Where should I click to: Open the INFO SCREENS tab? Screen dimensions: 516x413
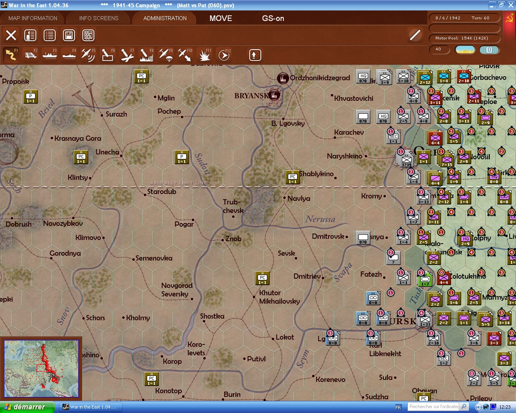(99, 18)
